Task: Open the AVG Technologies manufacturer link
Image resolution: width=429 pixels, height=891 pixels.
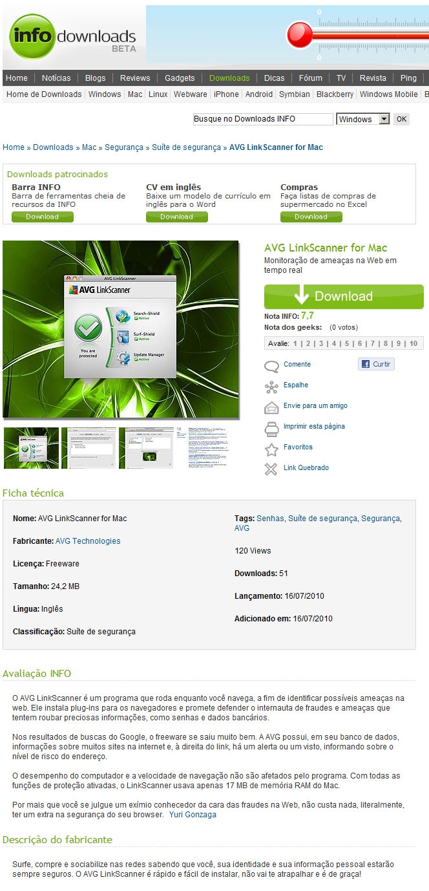Action: (88, 541)
